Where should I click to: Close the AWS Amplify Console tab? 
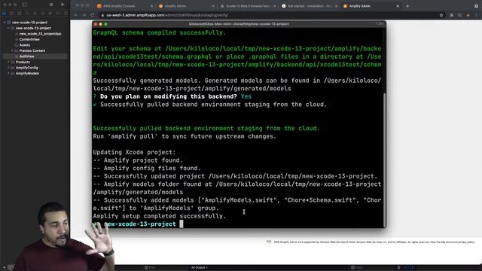point(151,6)
